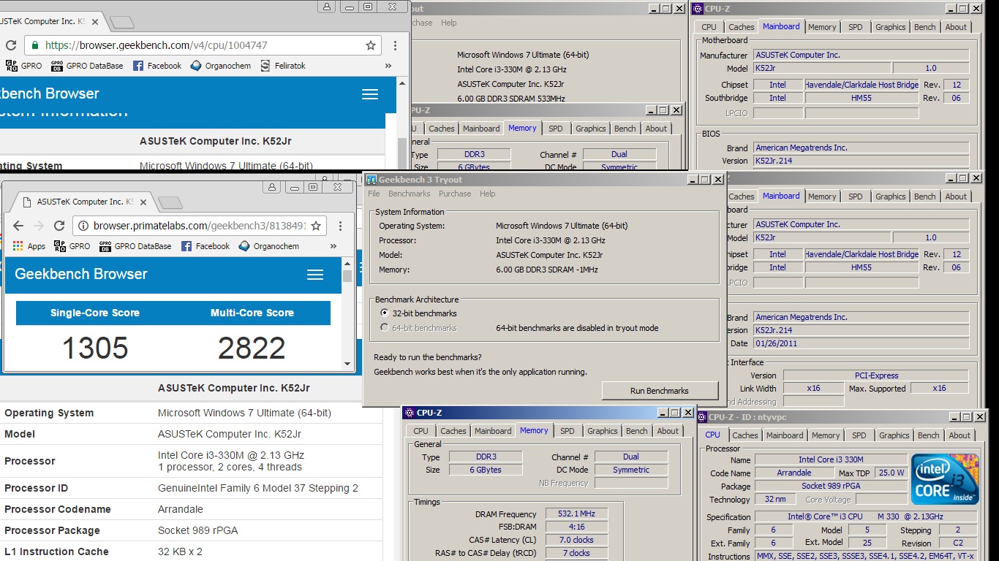999x561 pixels.
Task: Open Feliratok bookmark
Action: click(284, 66)
